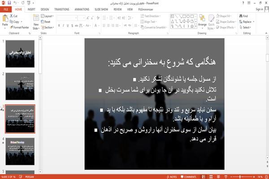Expand the Select dropdown

click(245, 27)
